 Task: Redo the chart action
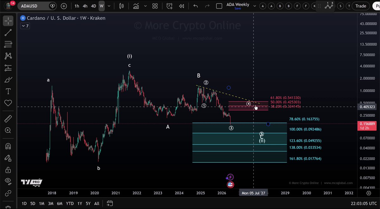[x=207, y=6]
